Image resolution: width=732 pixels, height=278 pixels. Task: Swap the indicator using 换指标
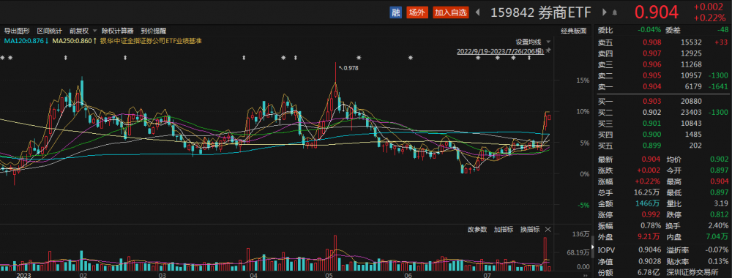coord(530,230)
